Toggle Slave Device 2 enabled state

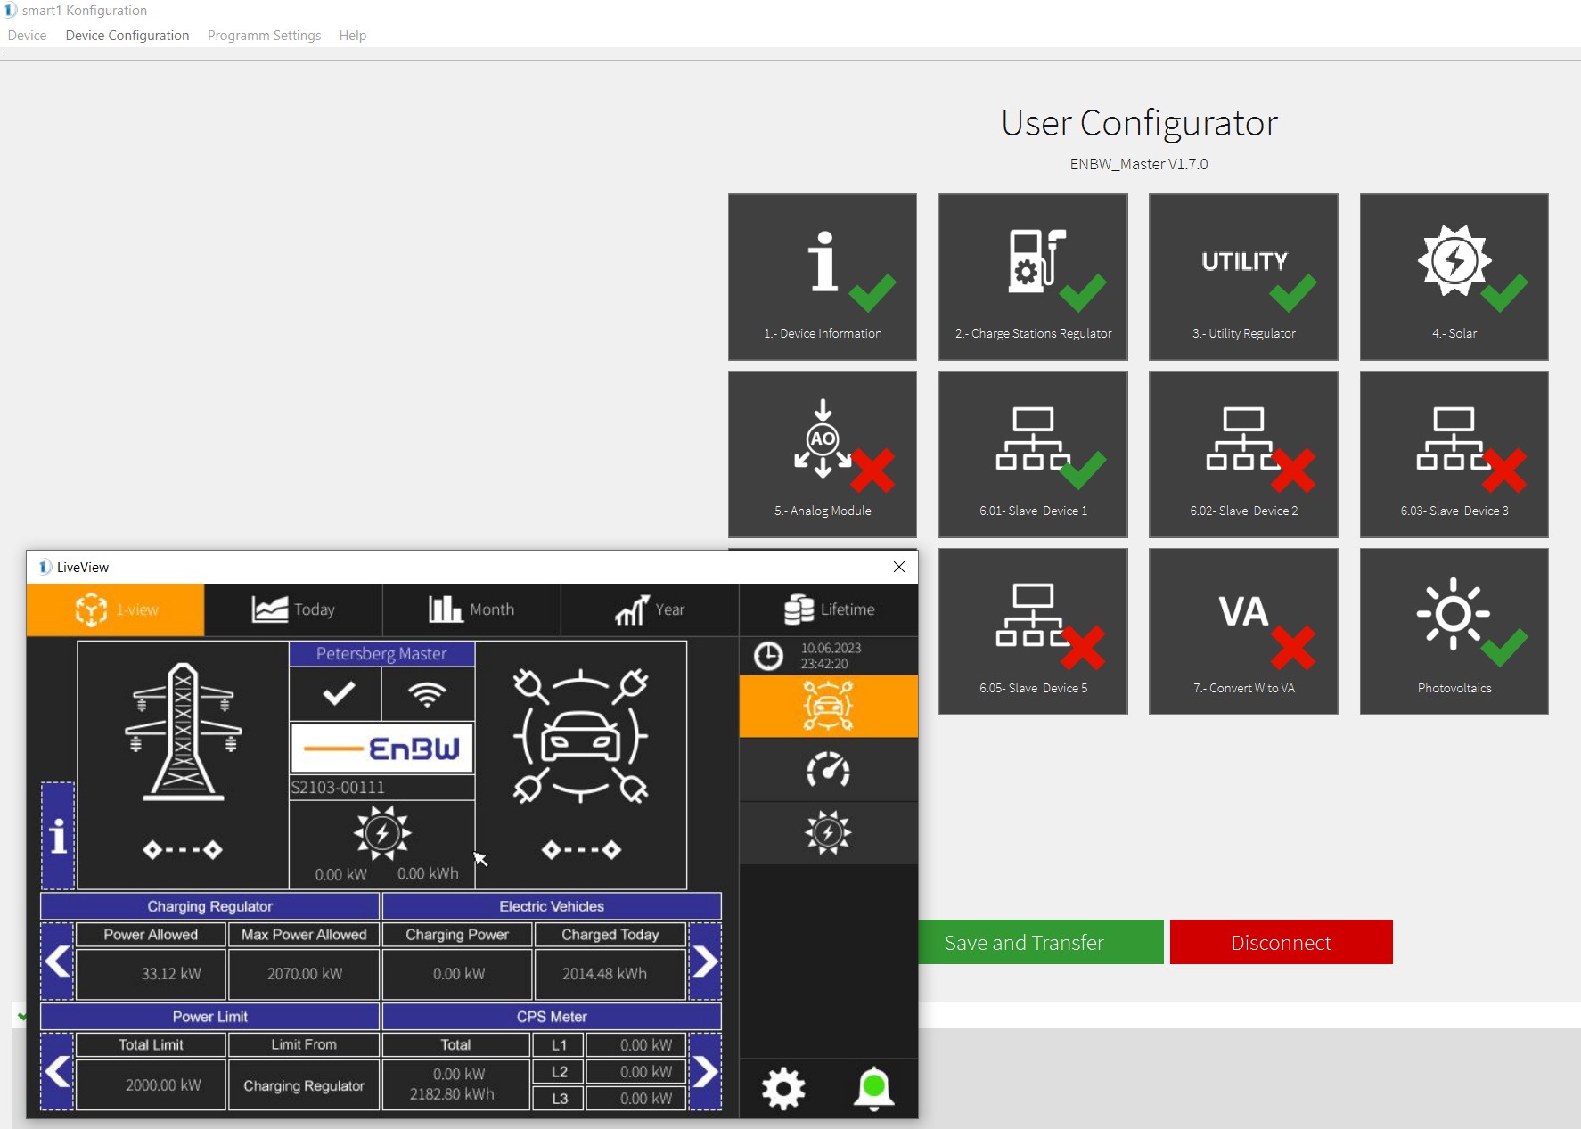[x=1243, y=454]
